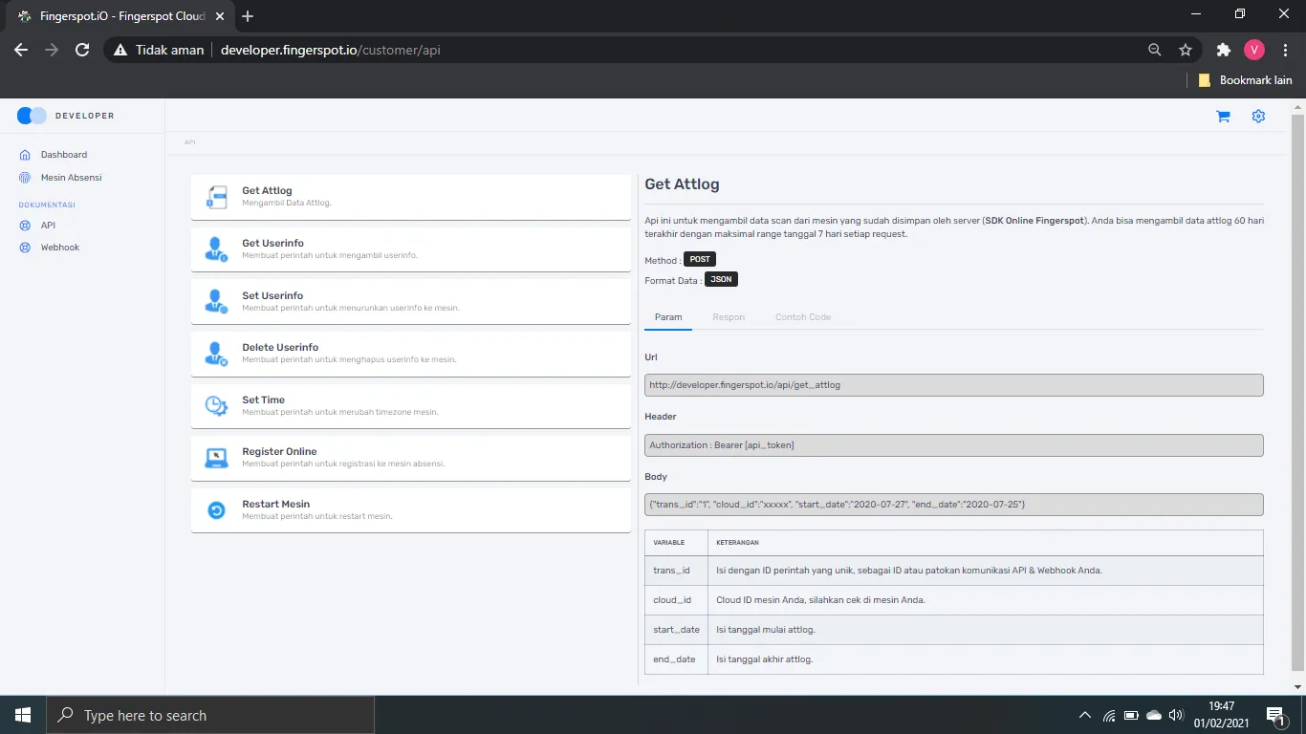The image size is (1306, 734).
Task: Go to Dashboard in sidebar
Action: click(x=64, y=155)
